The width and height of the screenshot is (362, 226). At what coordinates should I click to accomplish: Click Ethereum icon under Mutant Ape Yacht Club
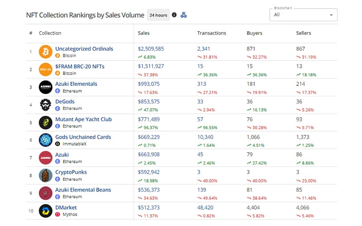pos(58,126)
